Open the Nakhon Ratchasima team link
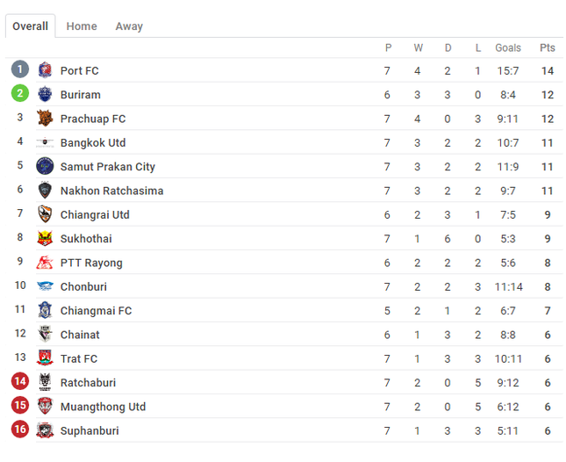This screenshot has width=566, height=462. click(112, 191)
